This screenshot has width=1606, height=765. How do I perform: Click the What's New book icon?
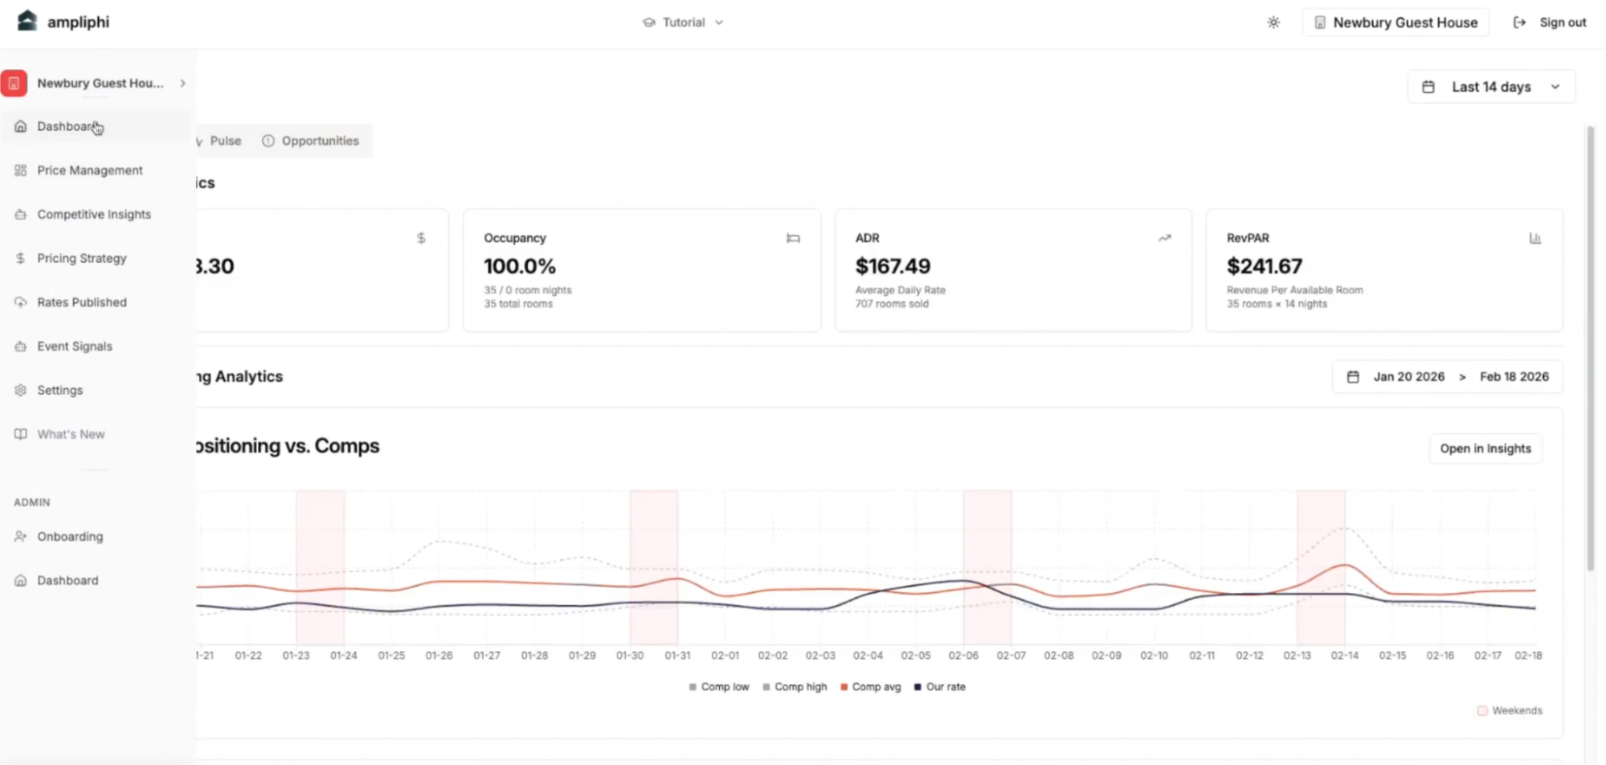point(21,434)
